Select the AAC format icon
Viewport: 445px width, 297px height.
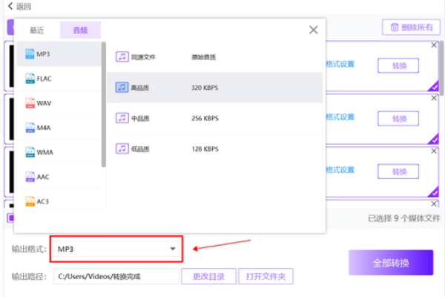[x=30, y=176]
